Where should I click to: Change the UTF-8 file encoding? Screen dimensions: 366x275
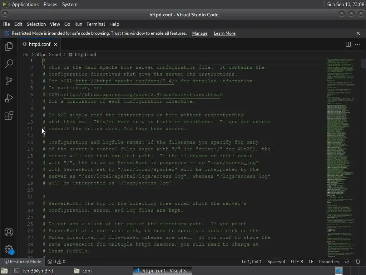297,262
